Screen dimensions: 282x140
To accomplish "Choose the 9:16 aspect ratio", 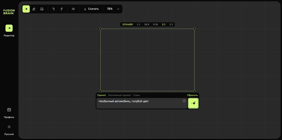I will point(155,25).
